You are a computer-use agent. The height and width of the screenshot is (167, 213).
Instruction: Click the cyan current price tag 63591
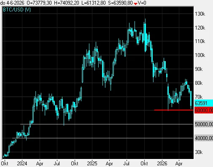point(204,103)
